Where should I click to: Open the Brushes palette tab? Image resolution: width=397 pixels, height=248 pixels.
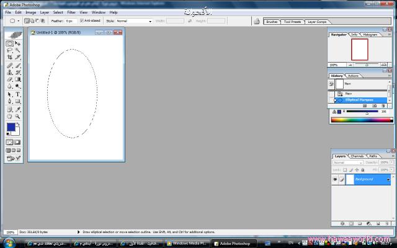pyautogui.click(x=272, y=21)
